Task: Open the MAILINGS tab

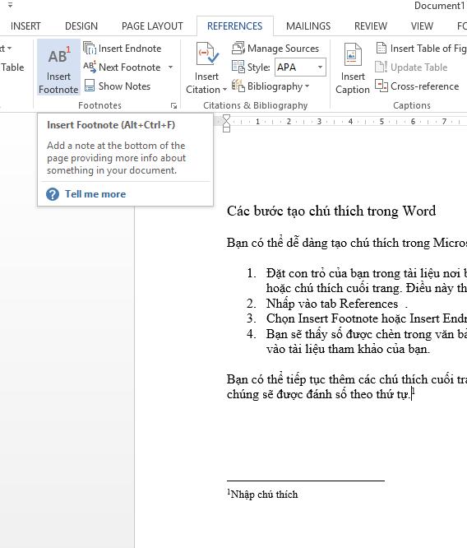Action: click(308, 26)
